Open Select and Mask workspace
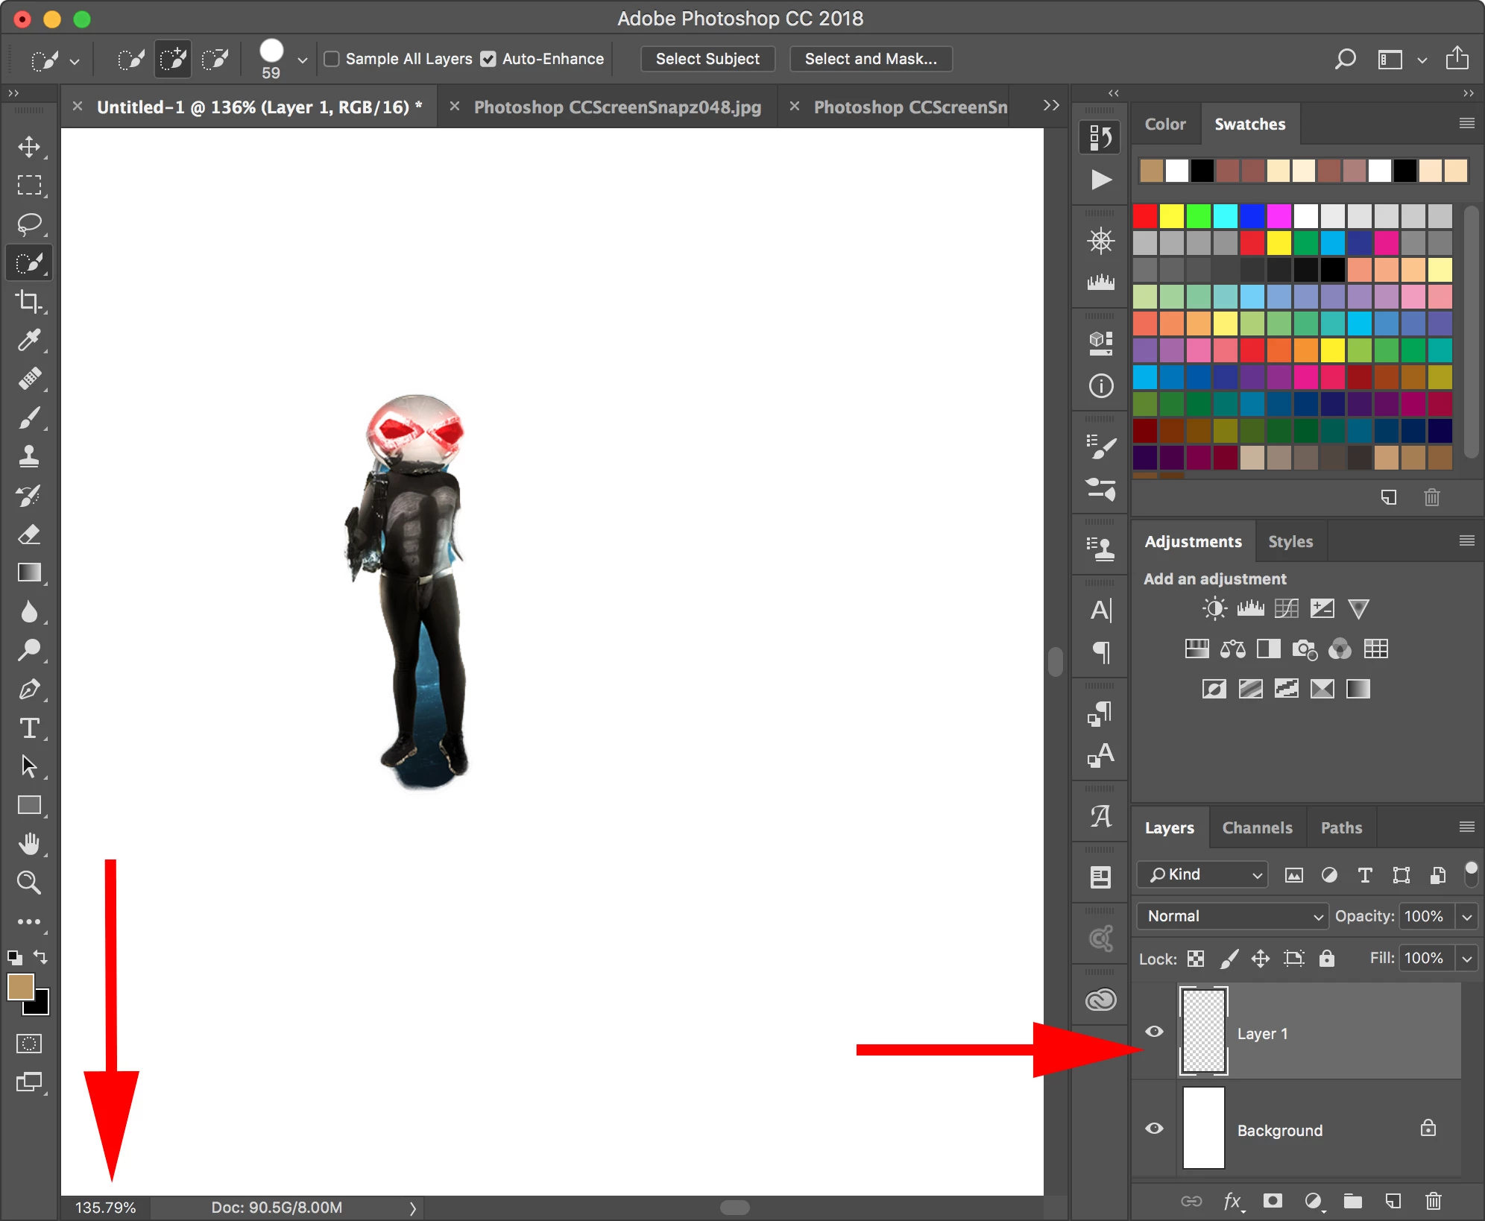This screenshot has height=1221, width=1485. (871, 59)
